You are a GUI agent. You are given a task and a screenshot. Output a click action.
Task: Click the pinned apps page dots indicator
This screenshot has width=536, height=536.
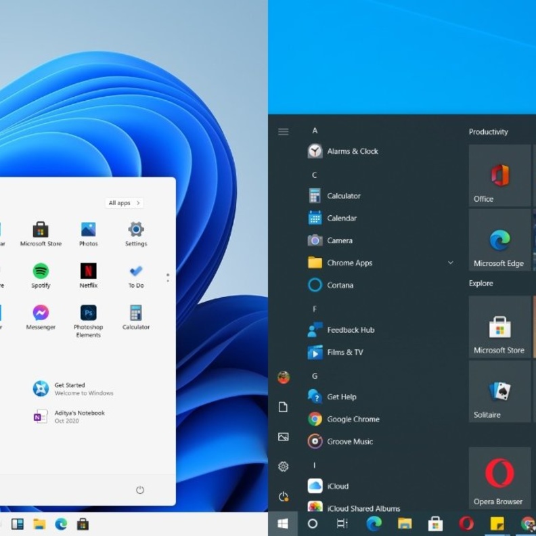(x=168, y=277)
